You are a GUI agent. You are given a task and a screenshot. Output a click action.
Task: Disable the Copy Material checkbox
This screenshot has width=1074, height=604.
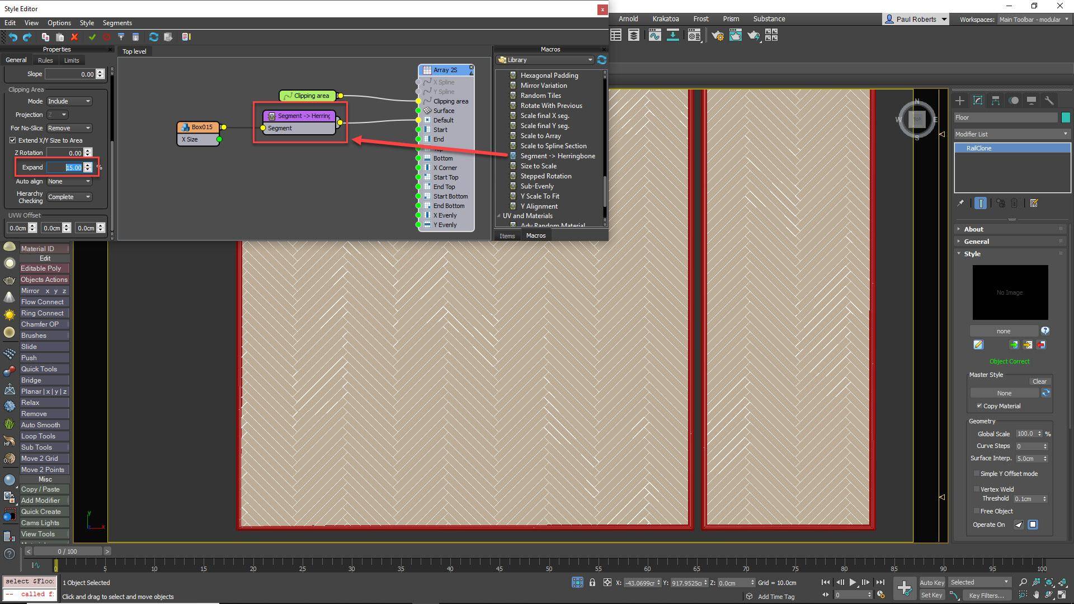coord(979,406)
